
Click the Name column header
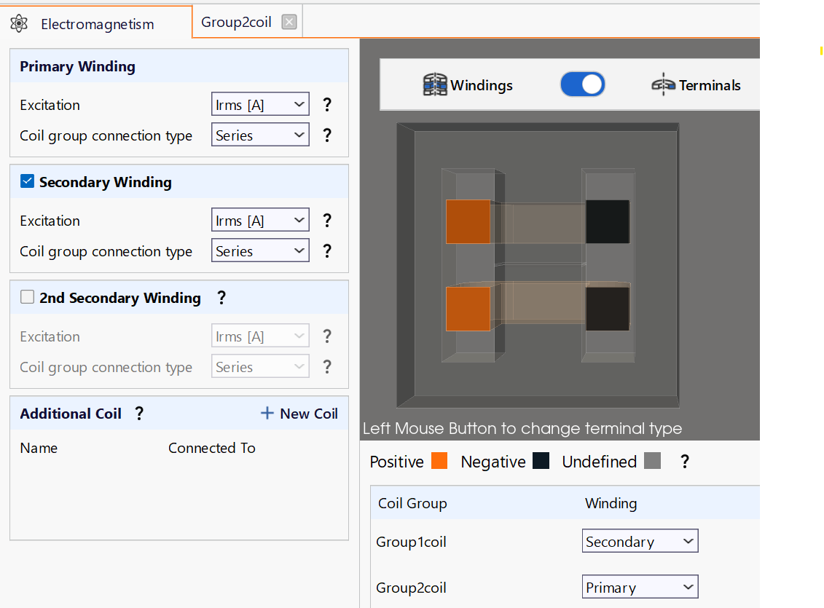pos(39,448)
